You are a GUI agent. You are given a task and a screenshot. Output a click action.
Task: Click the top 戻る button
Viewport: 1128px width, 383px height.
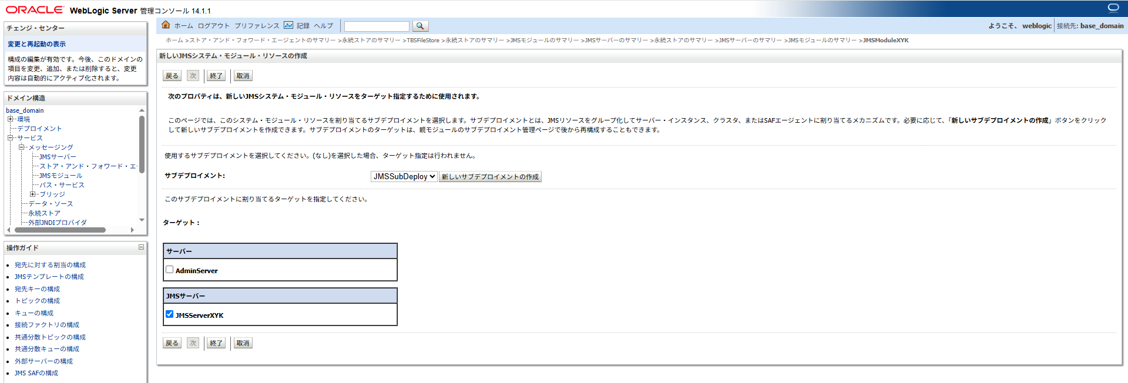(x=172, y=76)
